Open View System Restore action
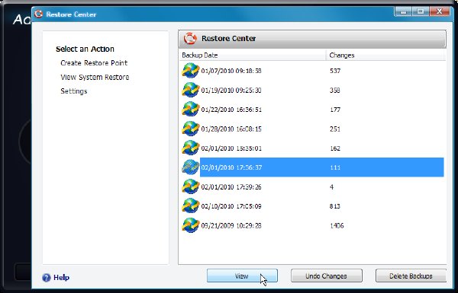This screenshot has width=458, height=293. [95, 77]
